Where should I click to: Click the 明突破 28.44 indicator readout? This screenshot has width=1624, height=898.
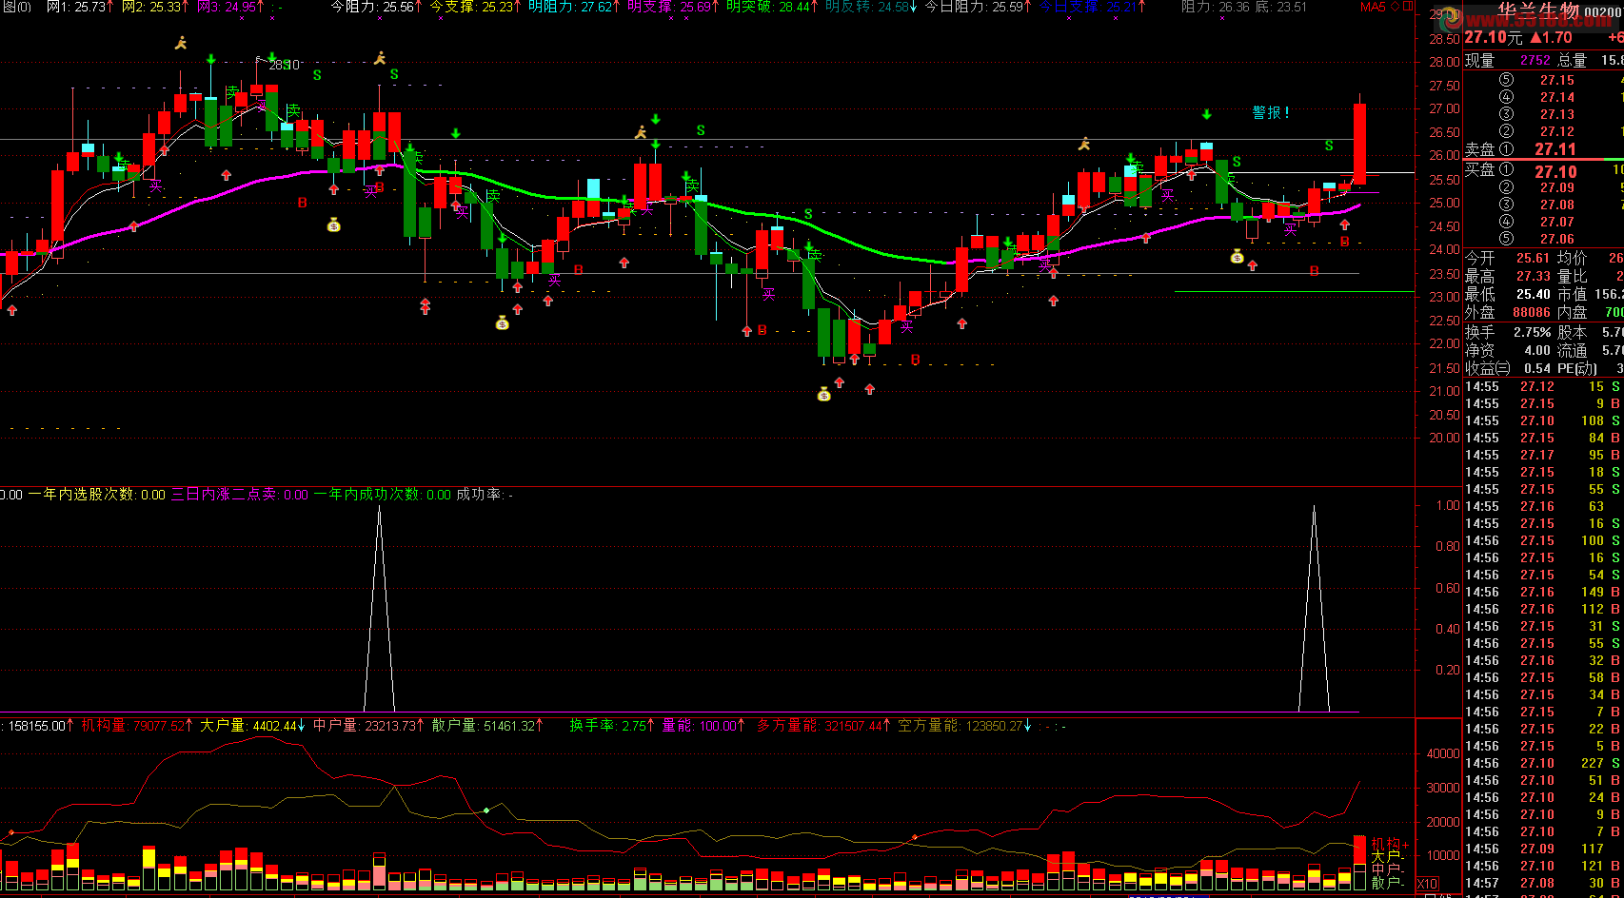click(772, 7)
